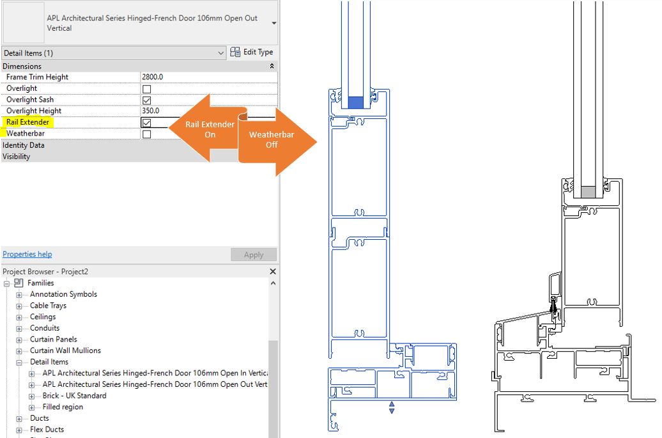Expand the Ceilings node
Viewport: 662px width, 438px height.
[19, 318]
